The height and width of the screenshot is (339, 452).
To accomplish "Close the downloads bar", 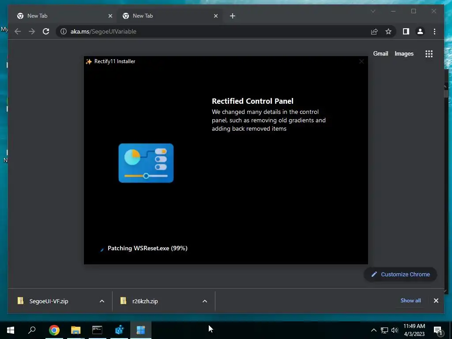I will point(436,301).
